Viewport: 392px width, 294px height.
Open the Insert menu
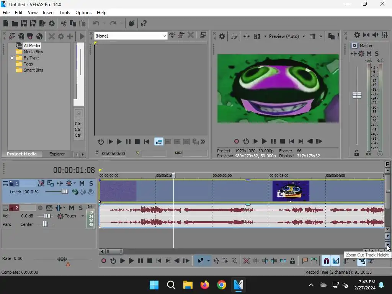(48, 13)
